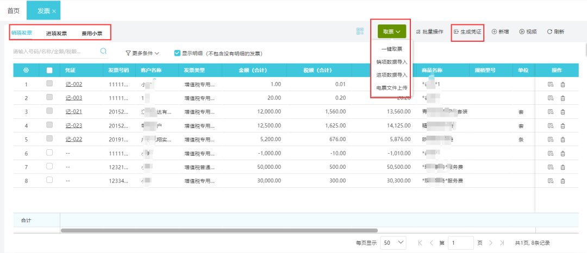Open voucher link 记-002
This screenshot has width=587, height=253.
pyautogui.click(x=74, y=85)
